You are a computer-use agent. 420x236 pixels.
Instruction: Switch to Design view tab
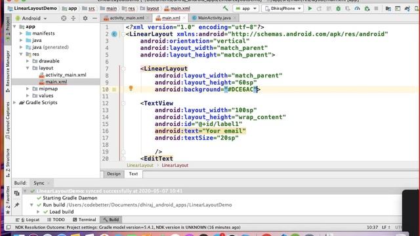coord(114,174)
